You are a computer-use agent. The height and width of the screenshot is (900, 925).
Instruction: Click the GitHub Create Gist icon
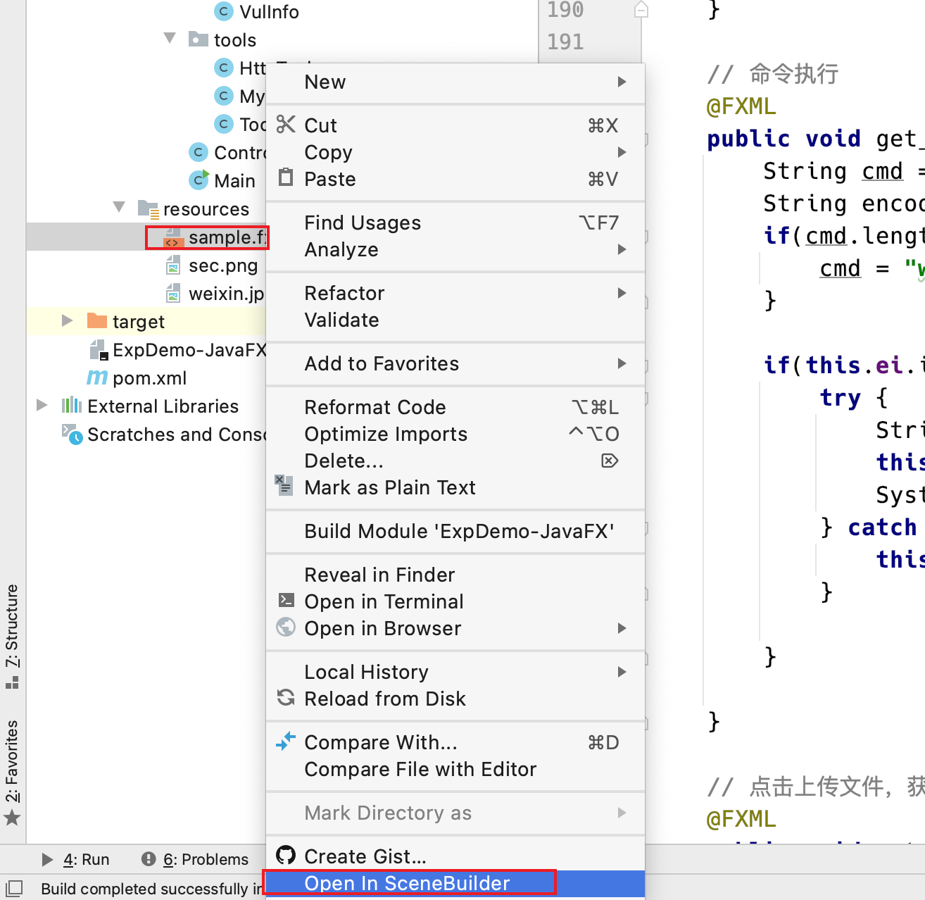[286, 855]
